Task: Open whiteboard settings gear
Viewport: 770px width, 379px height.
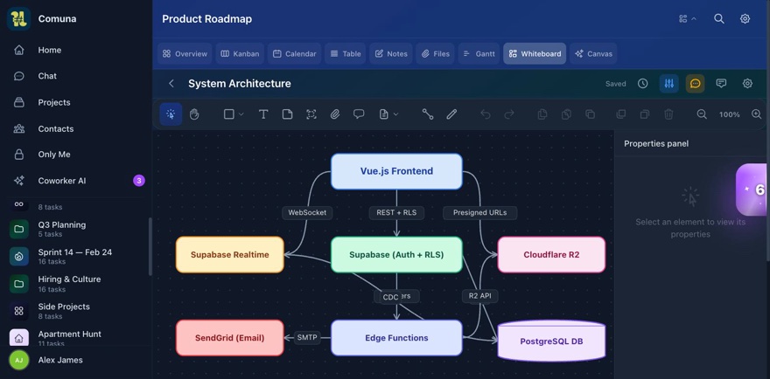Action: tap(747, 83)
